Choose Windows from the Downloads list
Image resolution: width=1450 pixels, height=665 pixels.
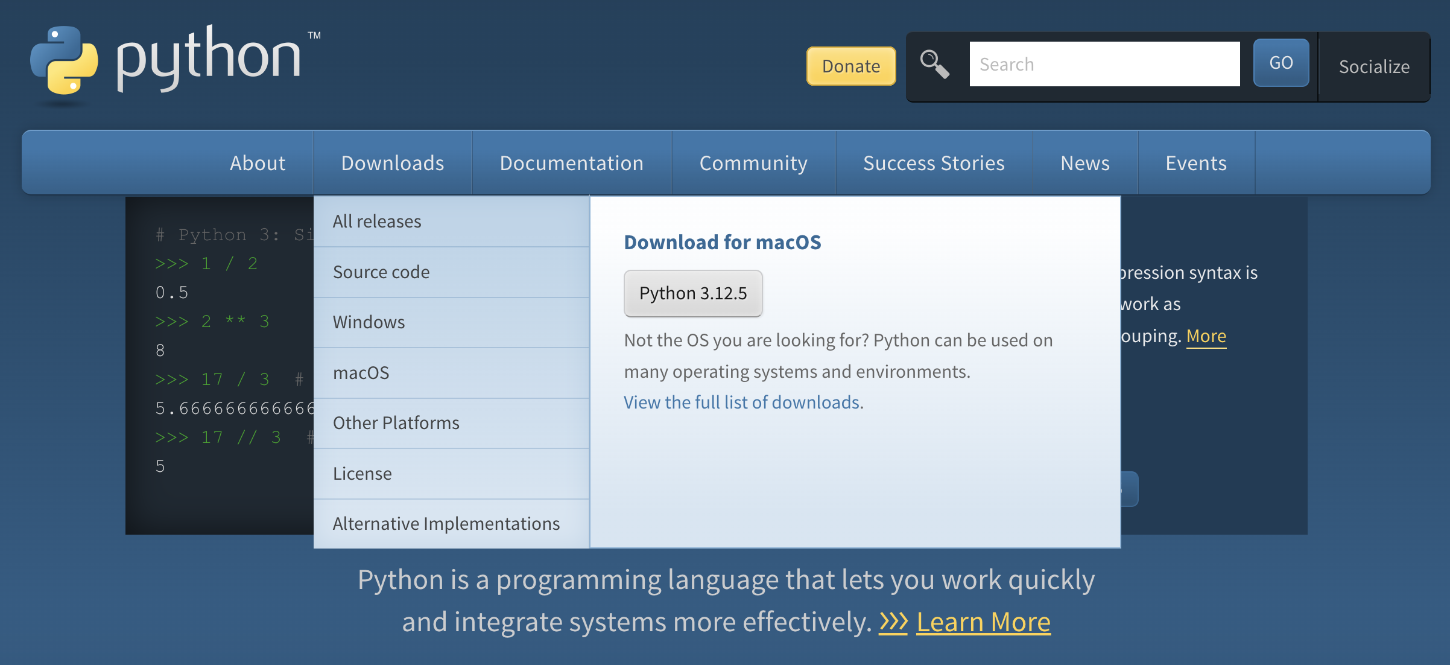(x=369, y=322)
